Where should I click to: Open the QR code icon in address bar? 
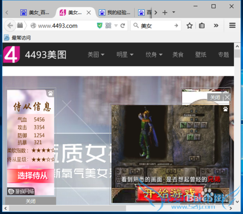108,26
